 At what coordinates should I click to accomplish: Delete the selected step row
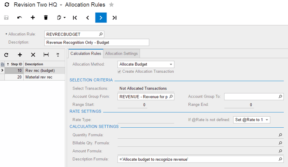tap(33, 55)
